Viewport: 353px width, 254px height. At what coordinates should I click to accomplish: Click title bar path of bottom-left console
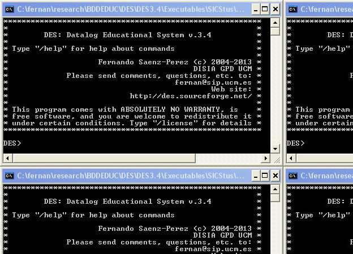coord(131,176)
